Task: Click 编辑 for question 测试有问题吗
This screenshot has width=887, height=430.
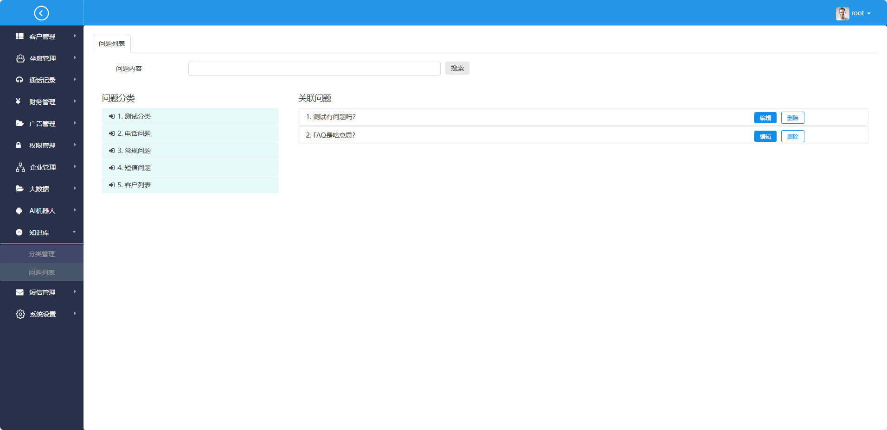Action: (765, 118)
